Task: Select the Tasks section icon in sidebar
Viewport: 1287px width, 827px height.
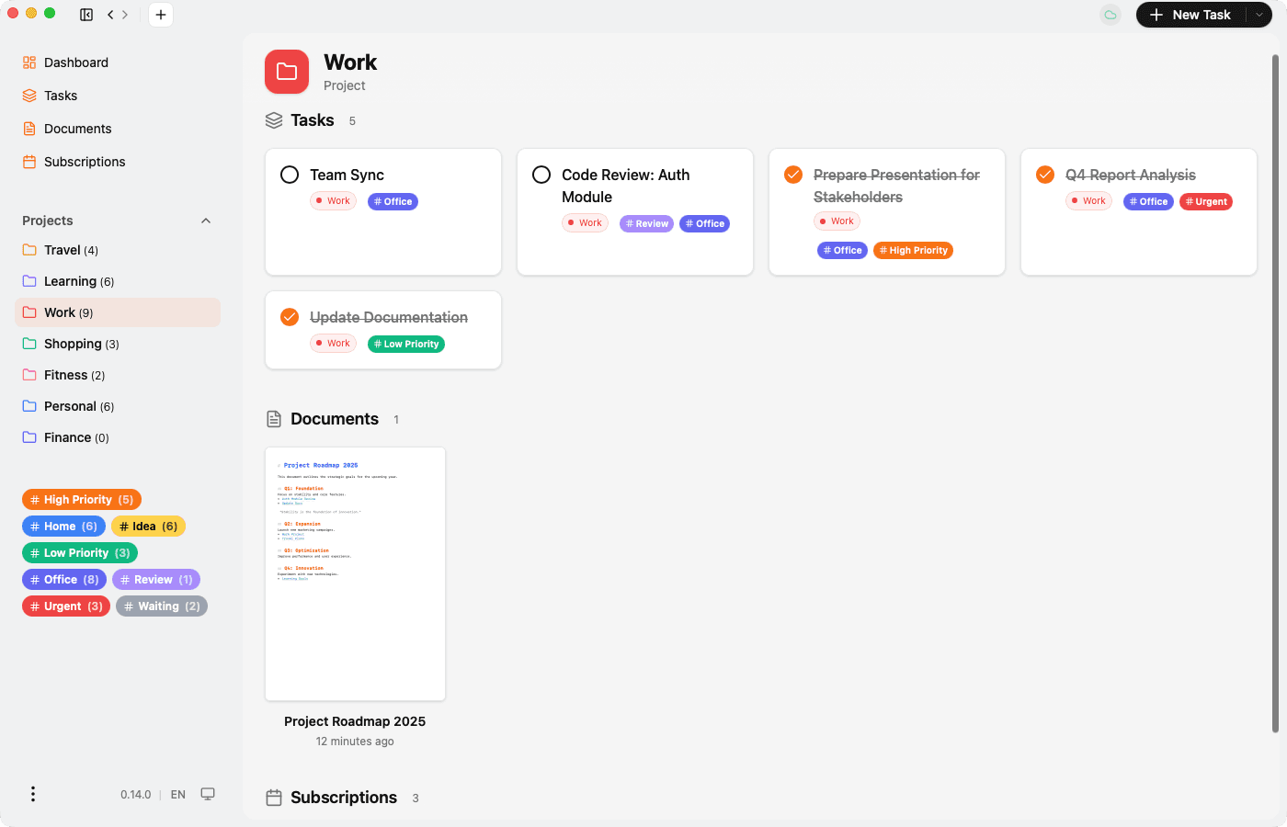Action: pyautogui.click(x=30, y=95)
